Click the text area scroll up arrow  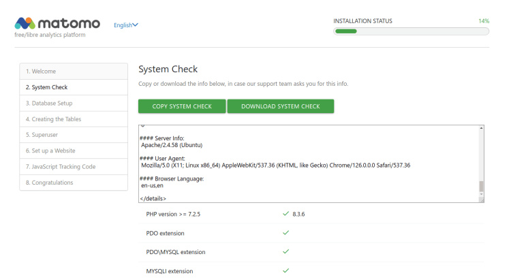pyautogui.click(x=482, y=128)
